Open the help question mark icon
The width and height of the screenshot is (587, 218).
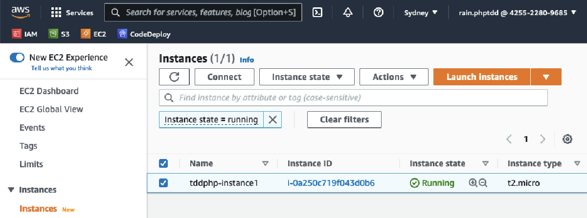[x=378, y=13]
